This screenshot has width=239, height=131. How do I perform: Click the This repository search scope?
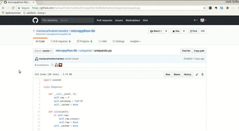click(x=50, y=20)
